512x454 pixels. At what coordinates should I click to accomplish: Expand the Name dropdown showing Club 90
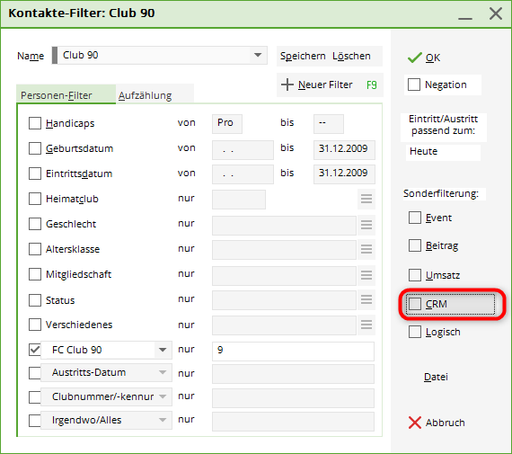click(x=258, y=55)
